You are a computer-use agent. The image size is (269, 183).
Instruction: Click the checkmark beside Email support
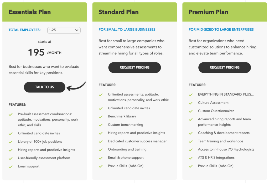coord(11,167)
